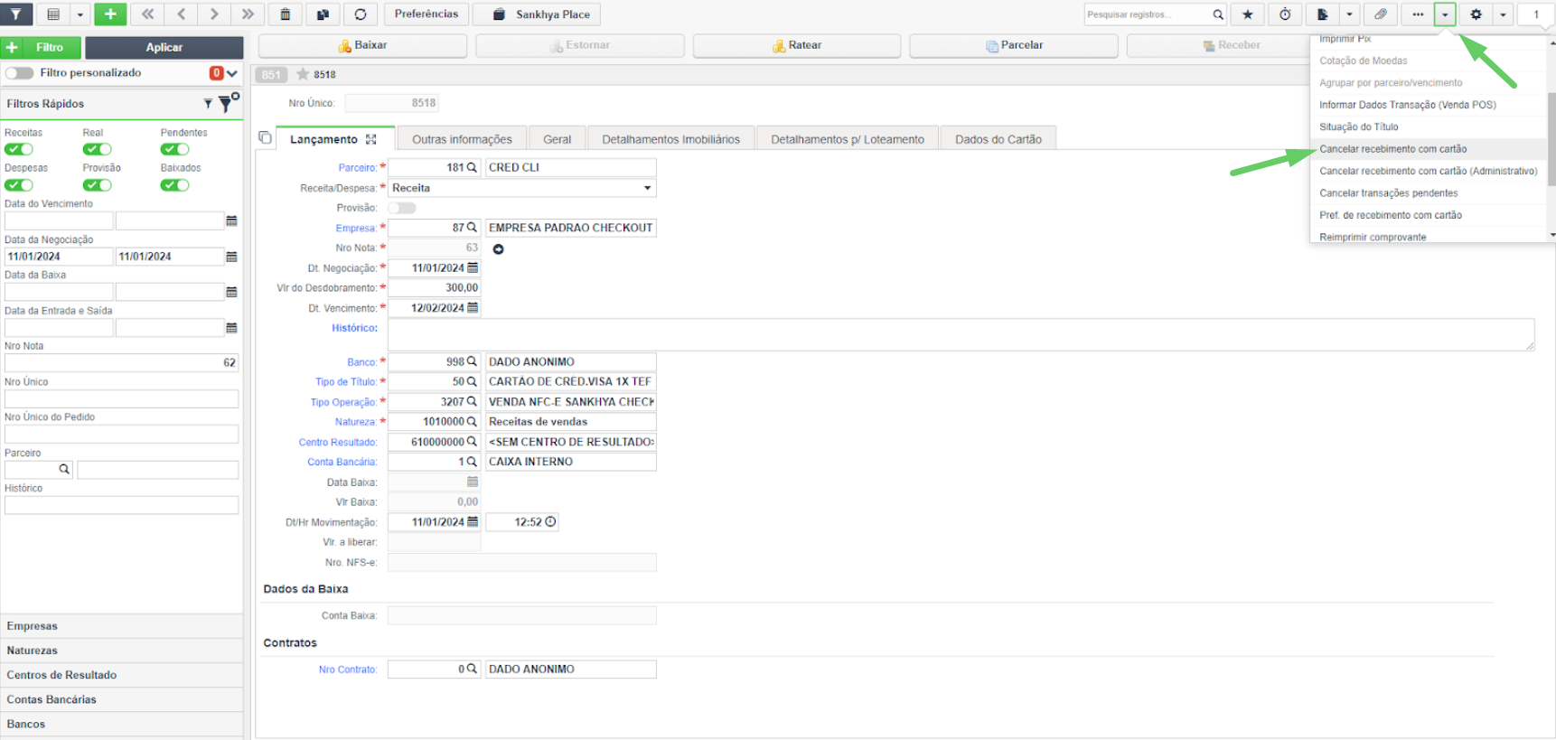Expand the Empresas section
The image size is (1556, 740).
122,626
